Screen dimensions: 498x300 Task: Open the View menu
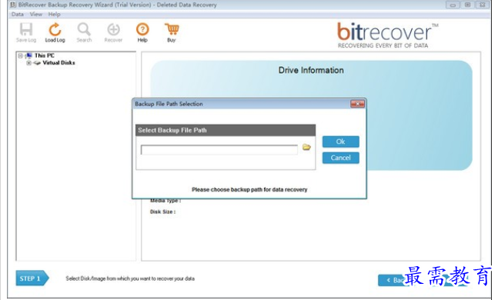[x=36, y=15]
